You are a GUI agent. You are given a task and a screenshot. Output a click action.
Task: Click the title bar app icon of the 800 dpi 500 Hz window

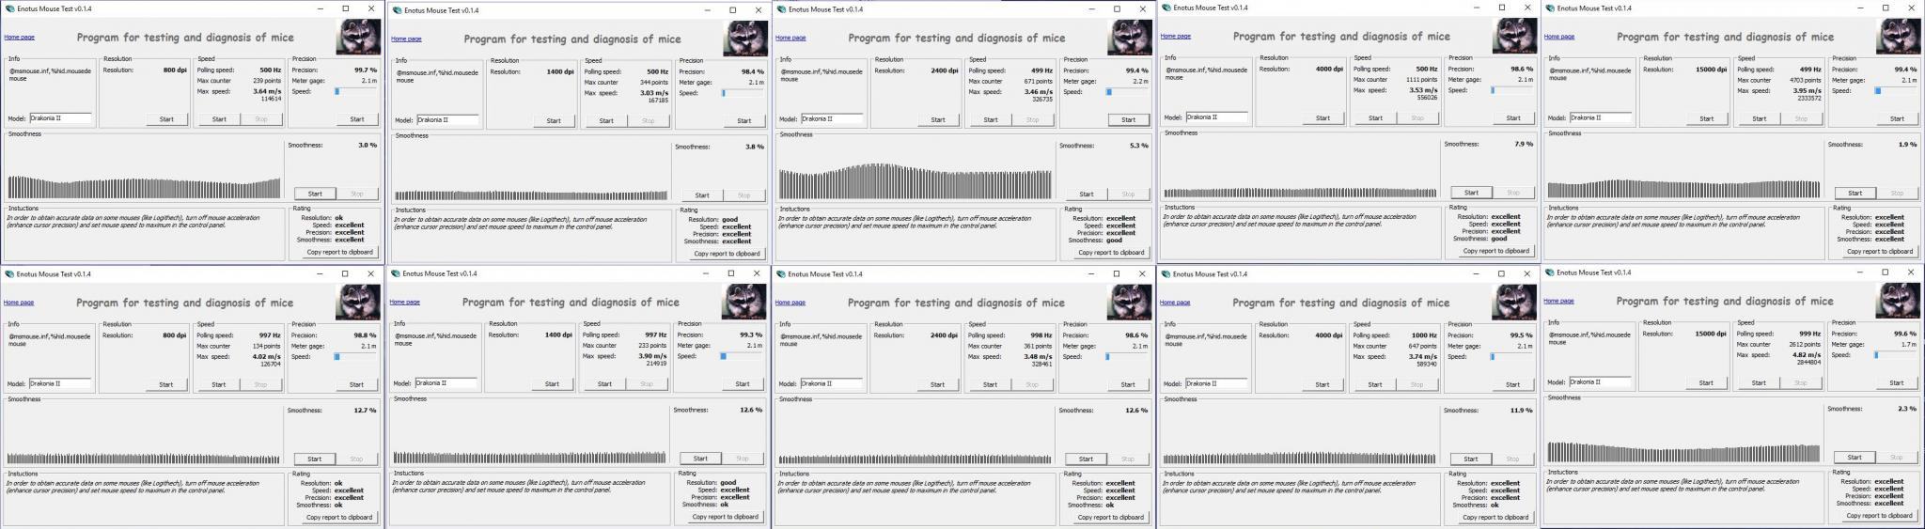pos(9,8)
